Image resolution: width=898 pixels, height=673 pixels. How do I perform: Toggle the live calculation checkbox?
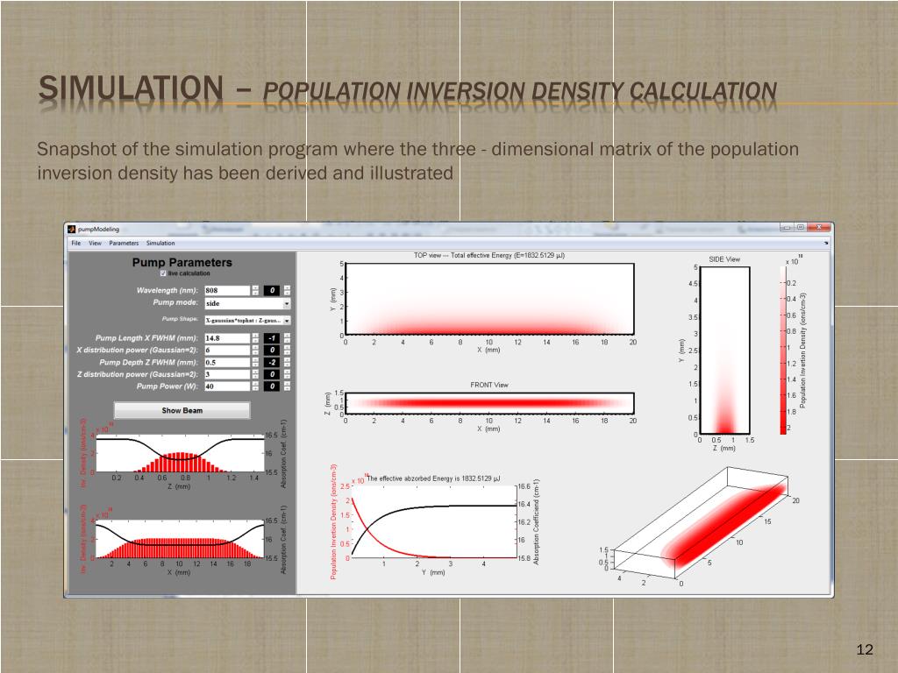[163, 273]
